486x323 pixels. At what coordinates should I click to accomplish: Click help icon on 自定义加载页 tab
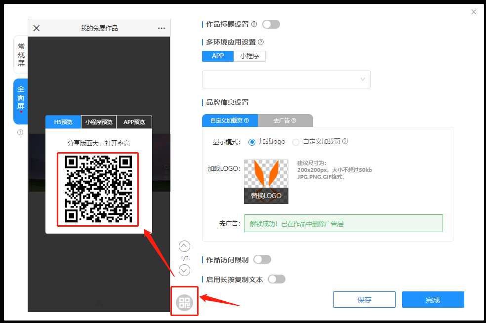click(247, 121)
